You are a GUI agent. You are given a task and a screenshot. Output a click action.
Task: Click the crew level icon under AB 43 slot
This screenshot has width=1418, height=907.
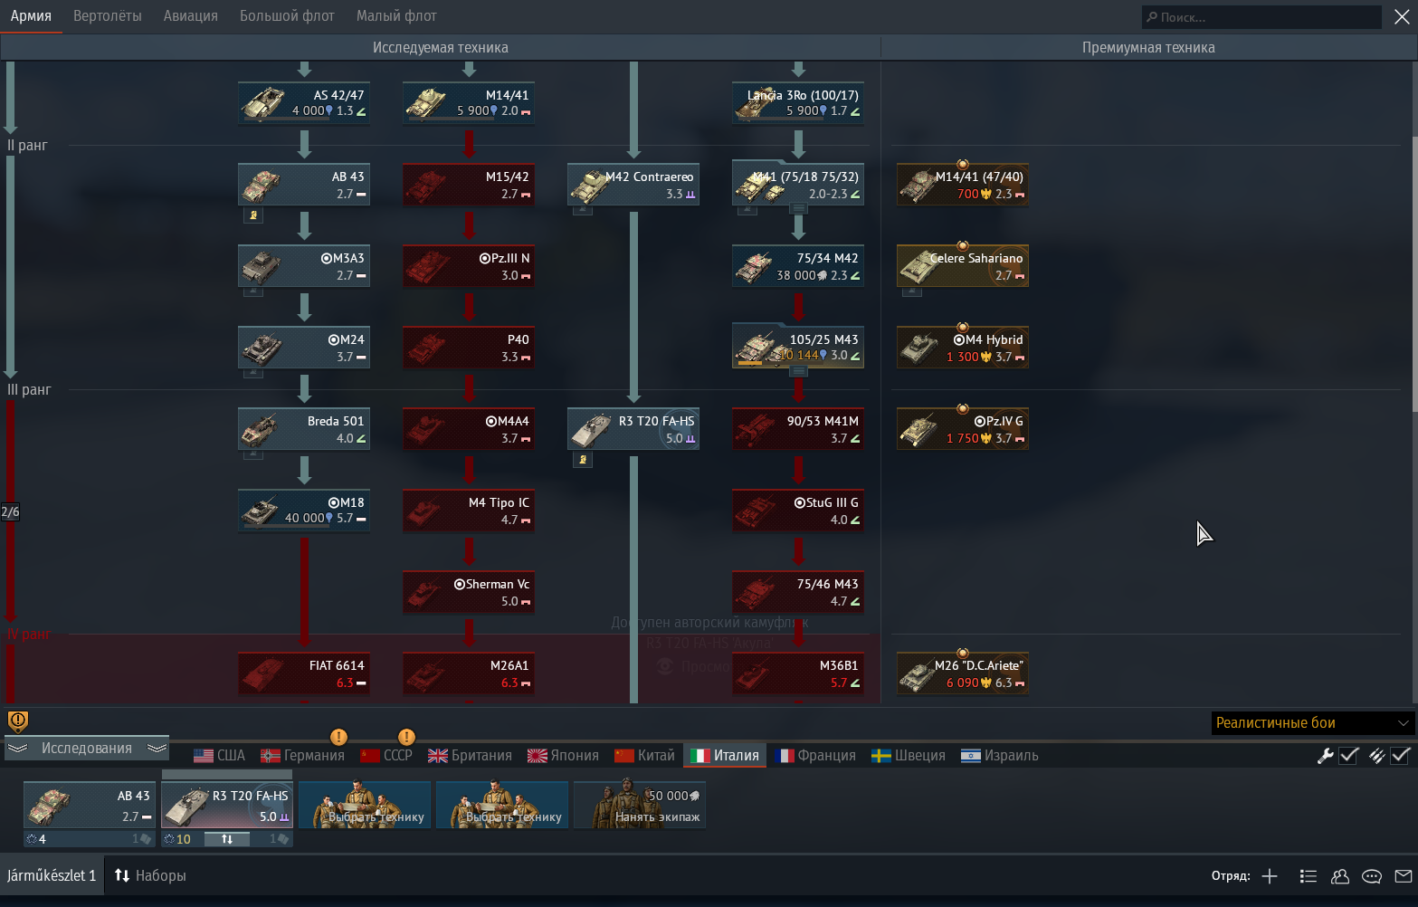(32, 839)
